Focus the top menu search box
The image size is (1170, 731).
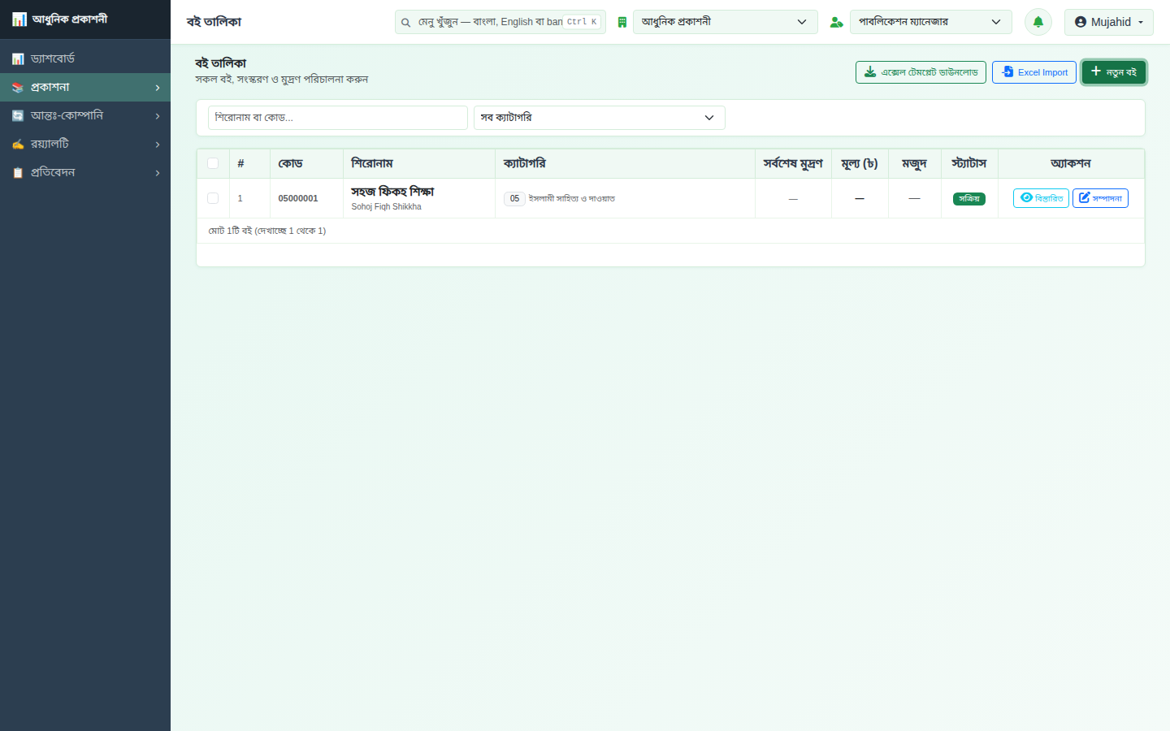500,22
